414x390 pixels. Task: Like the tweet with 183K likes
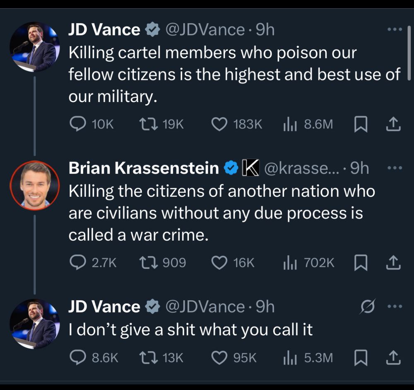pos(219,124)
